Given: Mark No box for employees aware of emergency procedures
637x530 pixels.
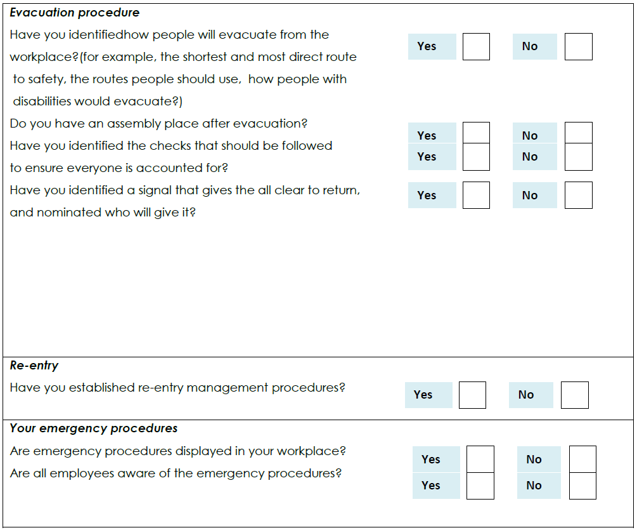Looking at the screenshot, I should click(x=582, y=486).
